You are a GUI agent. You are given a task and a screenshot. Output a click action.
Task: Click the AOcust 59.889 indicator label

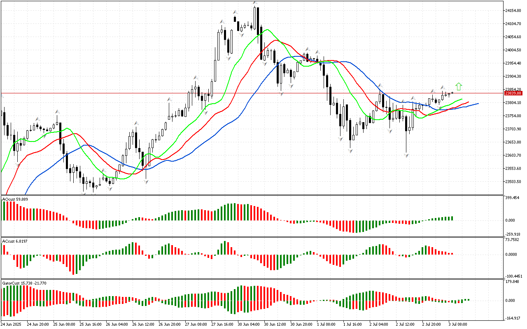15,199
